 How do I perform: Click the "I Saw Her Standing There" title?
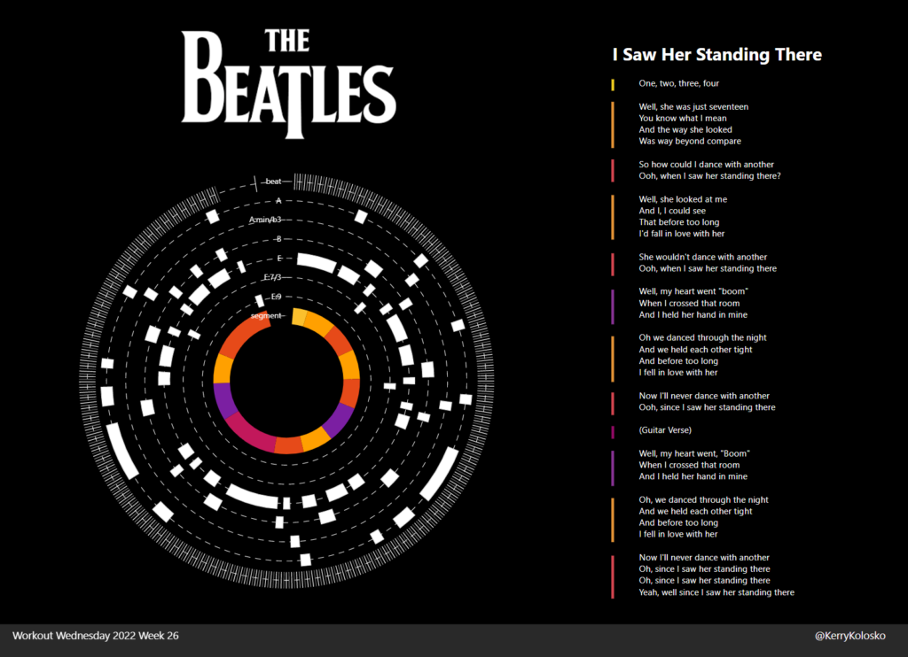click(x=716, y=55)
